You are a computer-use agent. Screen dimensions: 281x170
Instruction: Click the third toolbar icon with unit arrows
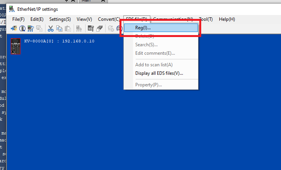31,28
